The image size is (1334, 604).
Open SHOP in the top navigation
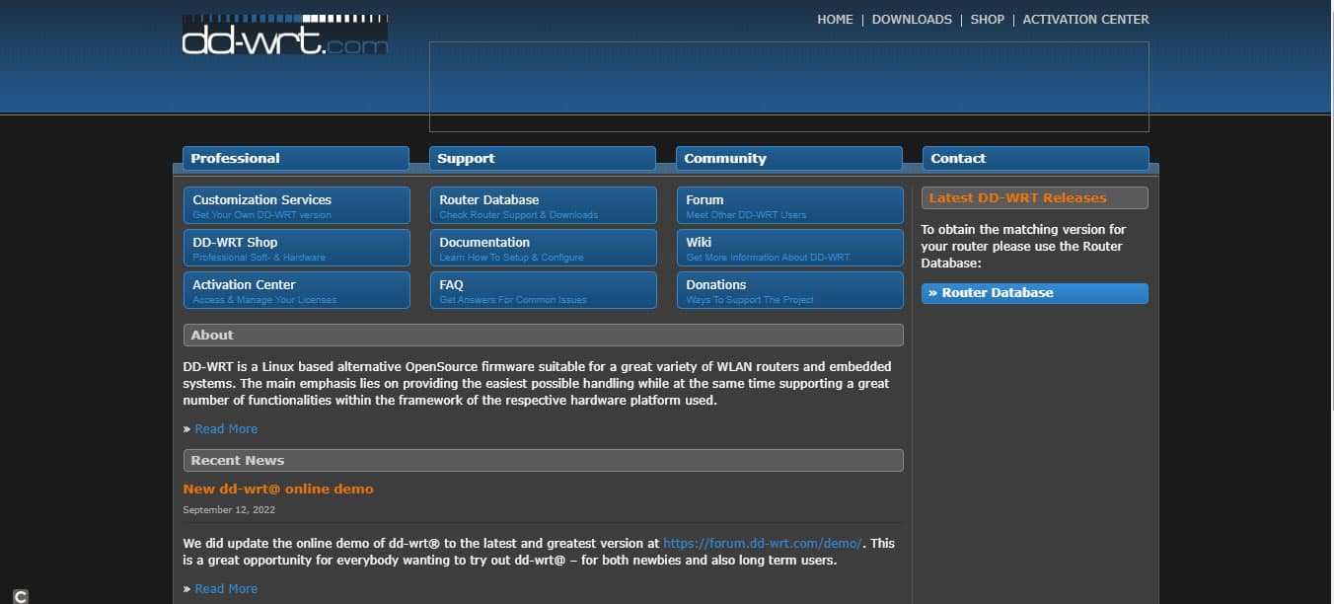tap(987, 20)
